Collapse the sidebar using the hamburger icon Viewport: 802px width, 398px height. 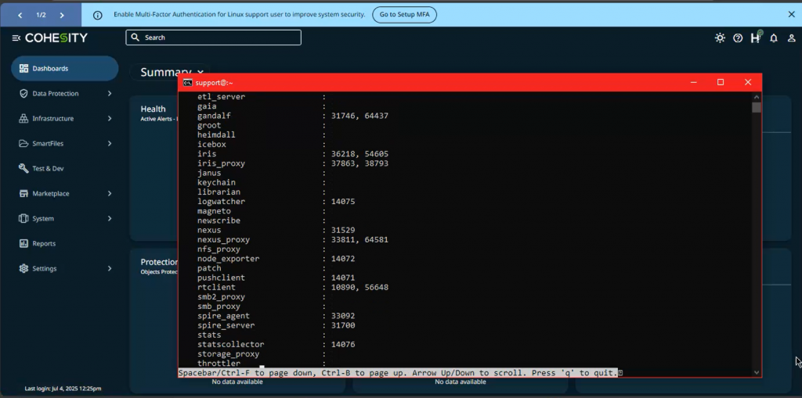pyautogui.click(x=16, y=38)
